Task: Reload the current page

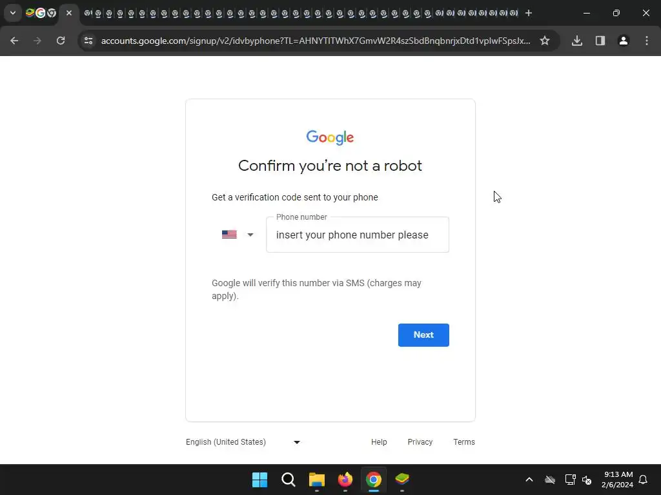Action: click(61, 41)
